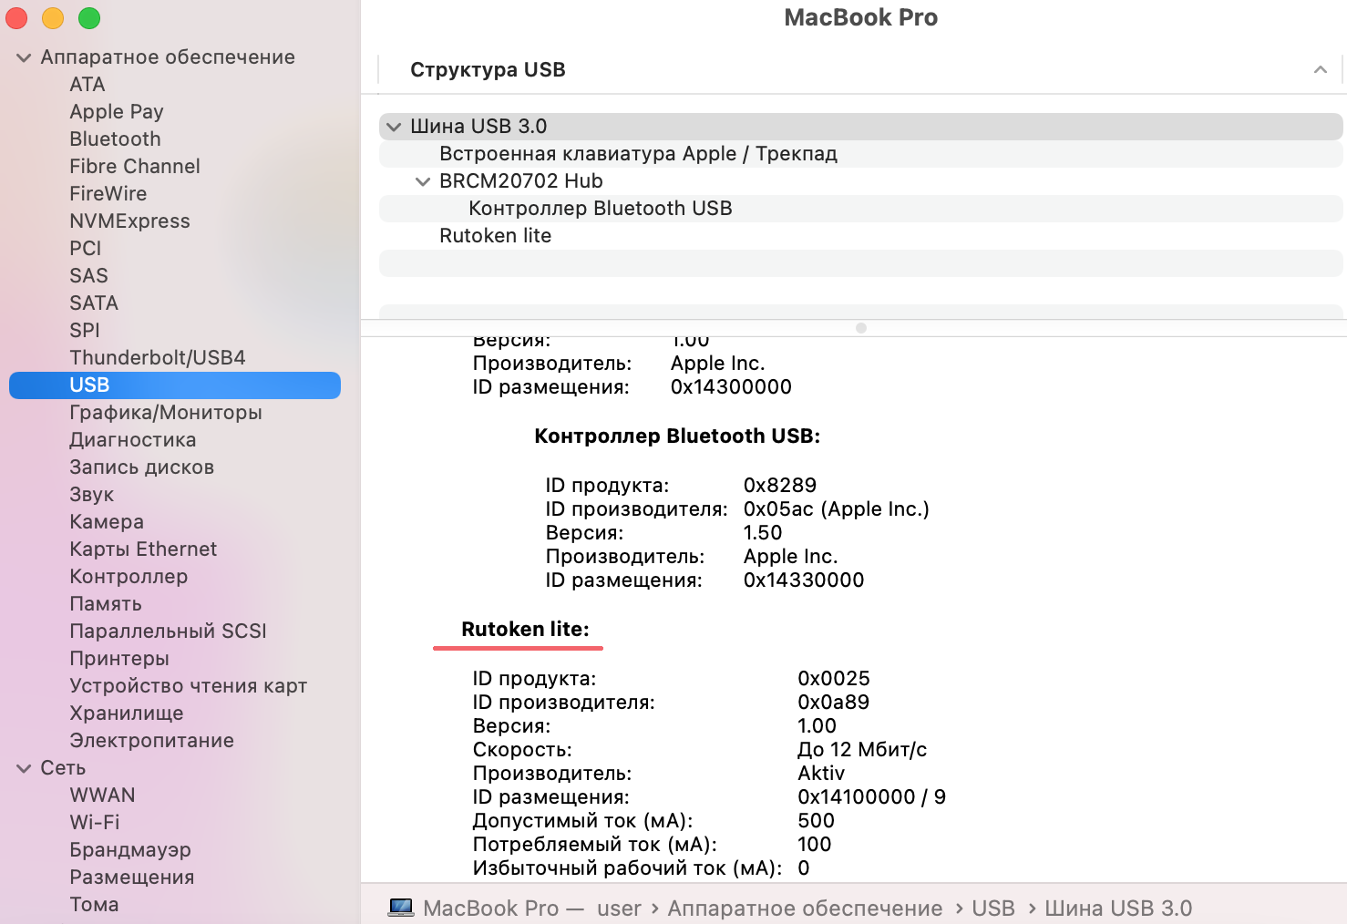Click the Rutoken lite details heading

click(525, 630)
